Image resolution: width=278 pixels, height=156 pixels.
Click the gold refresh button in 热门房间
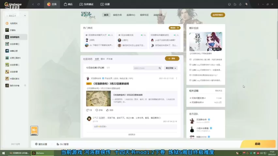pyautogui.click(x=174, y=28)
